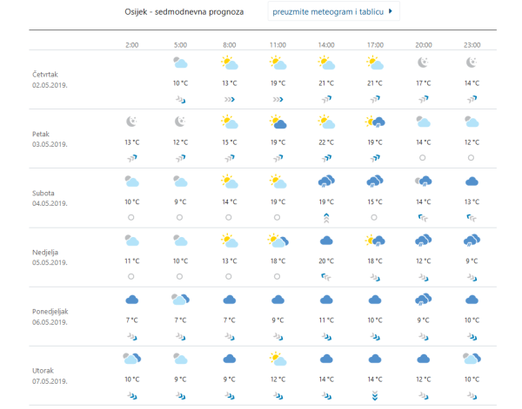Click the cloud icon for Nedjelja at 14:00

(x=326, y=241)
